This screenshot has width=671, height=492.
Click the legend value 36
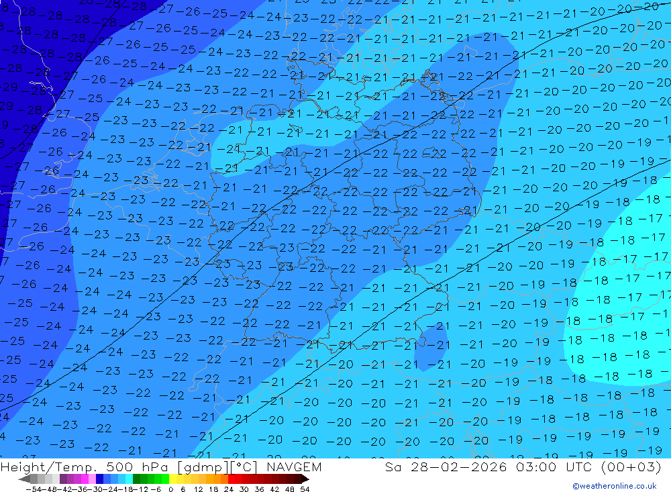coord(259,489)
